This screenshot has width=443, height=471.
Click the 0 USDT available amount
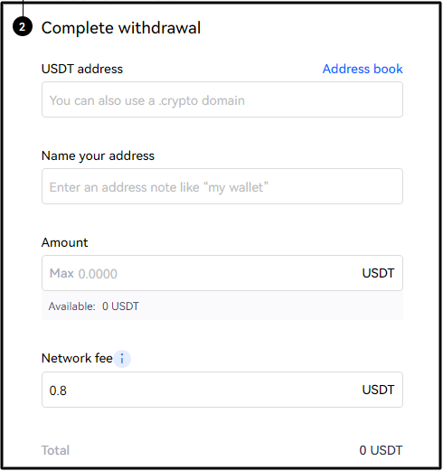[x=120, y=306]
